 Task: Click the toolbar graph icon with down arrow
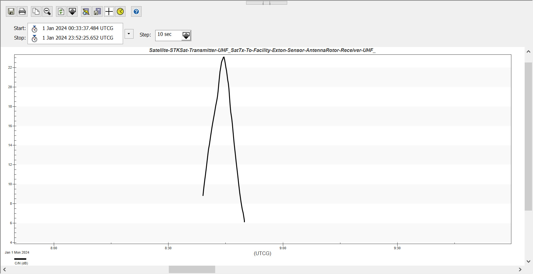pyautogui.click(x=72, y=12)
